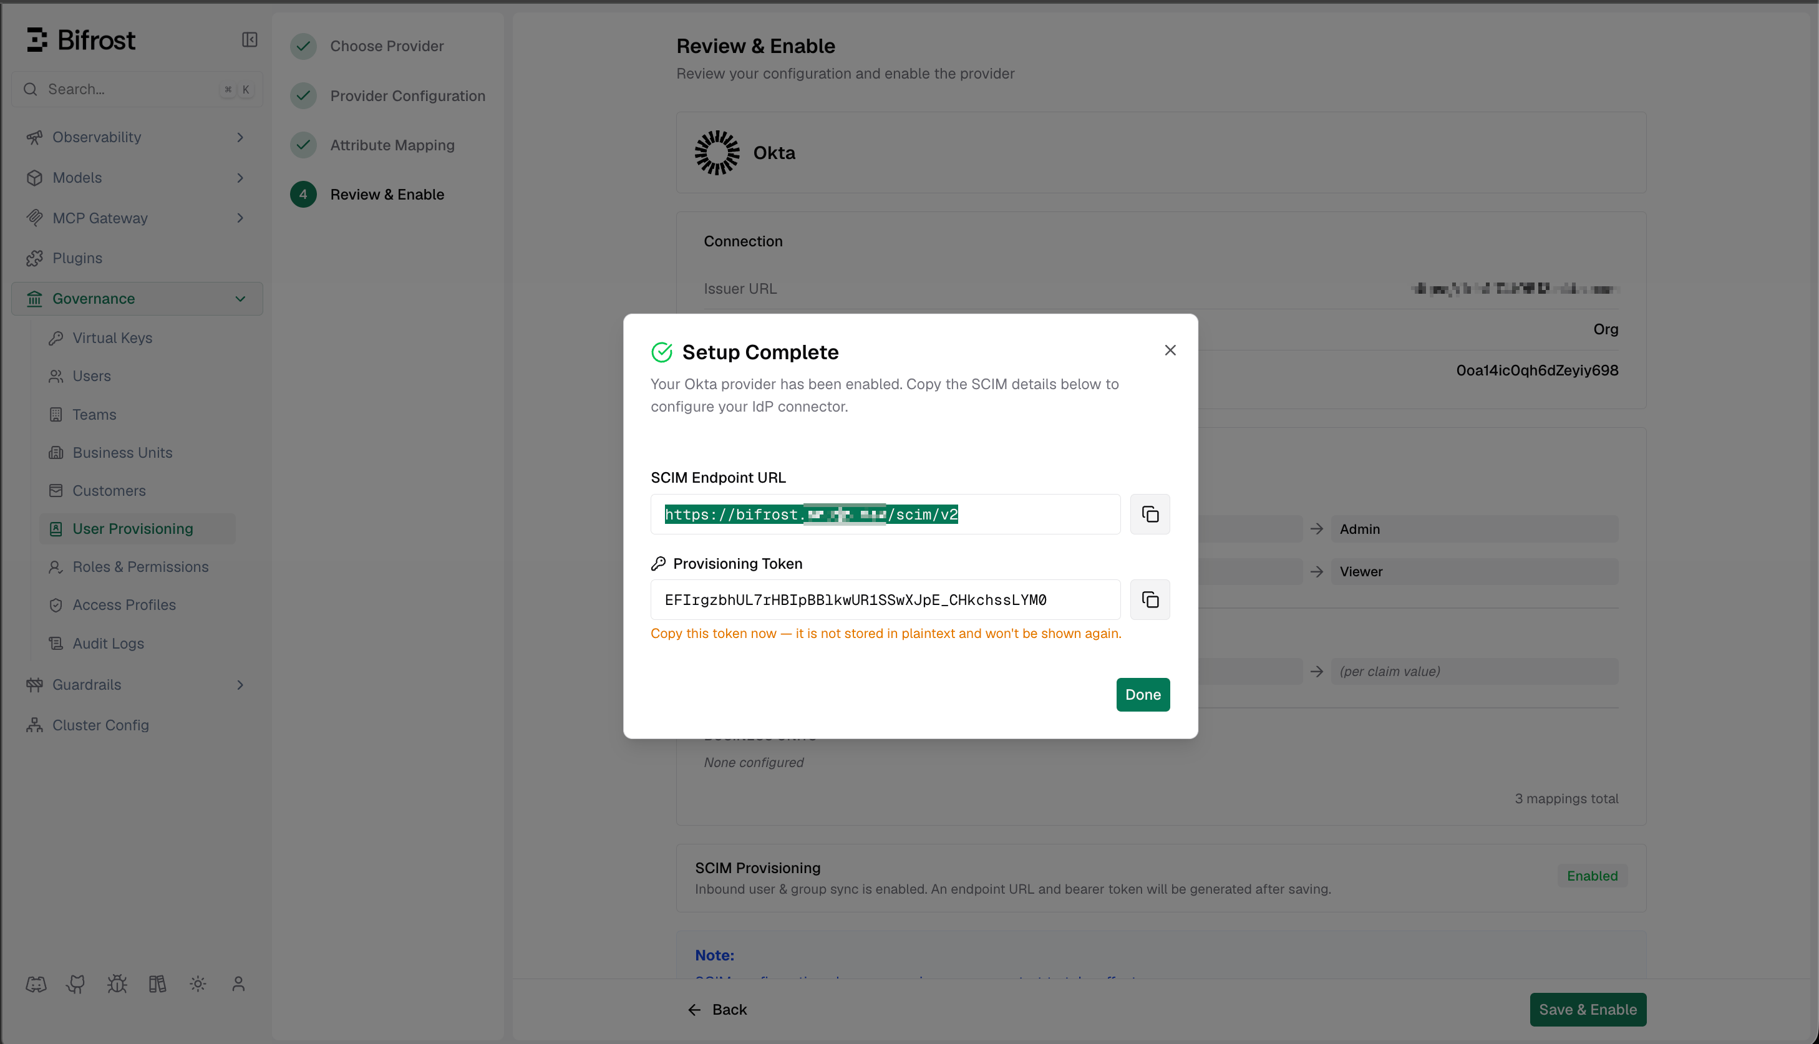
Task: Open Virtual Keys
Action: (x=137, y=338)
